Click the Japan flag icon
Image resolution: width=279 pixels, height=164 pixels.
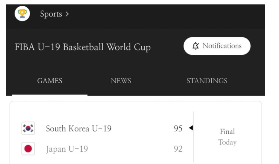click(x=28, y=148)
